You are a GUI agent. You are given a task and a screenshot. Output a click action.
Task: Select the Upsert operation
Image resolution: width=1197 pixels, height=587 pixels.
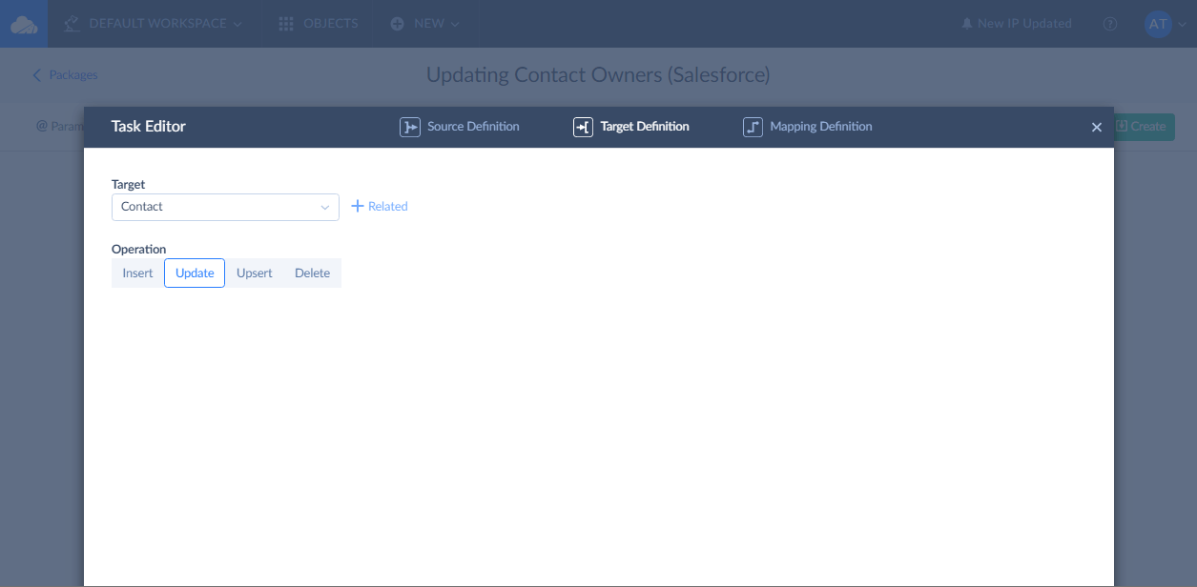pyautogui.click(x=255, y=273)
